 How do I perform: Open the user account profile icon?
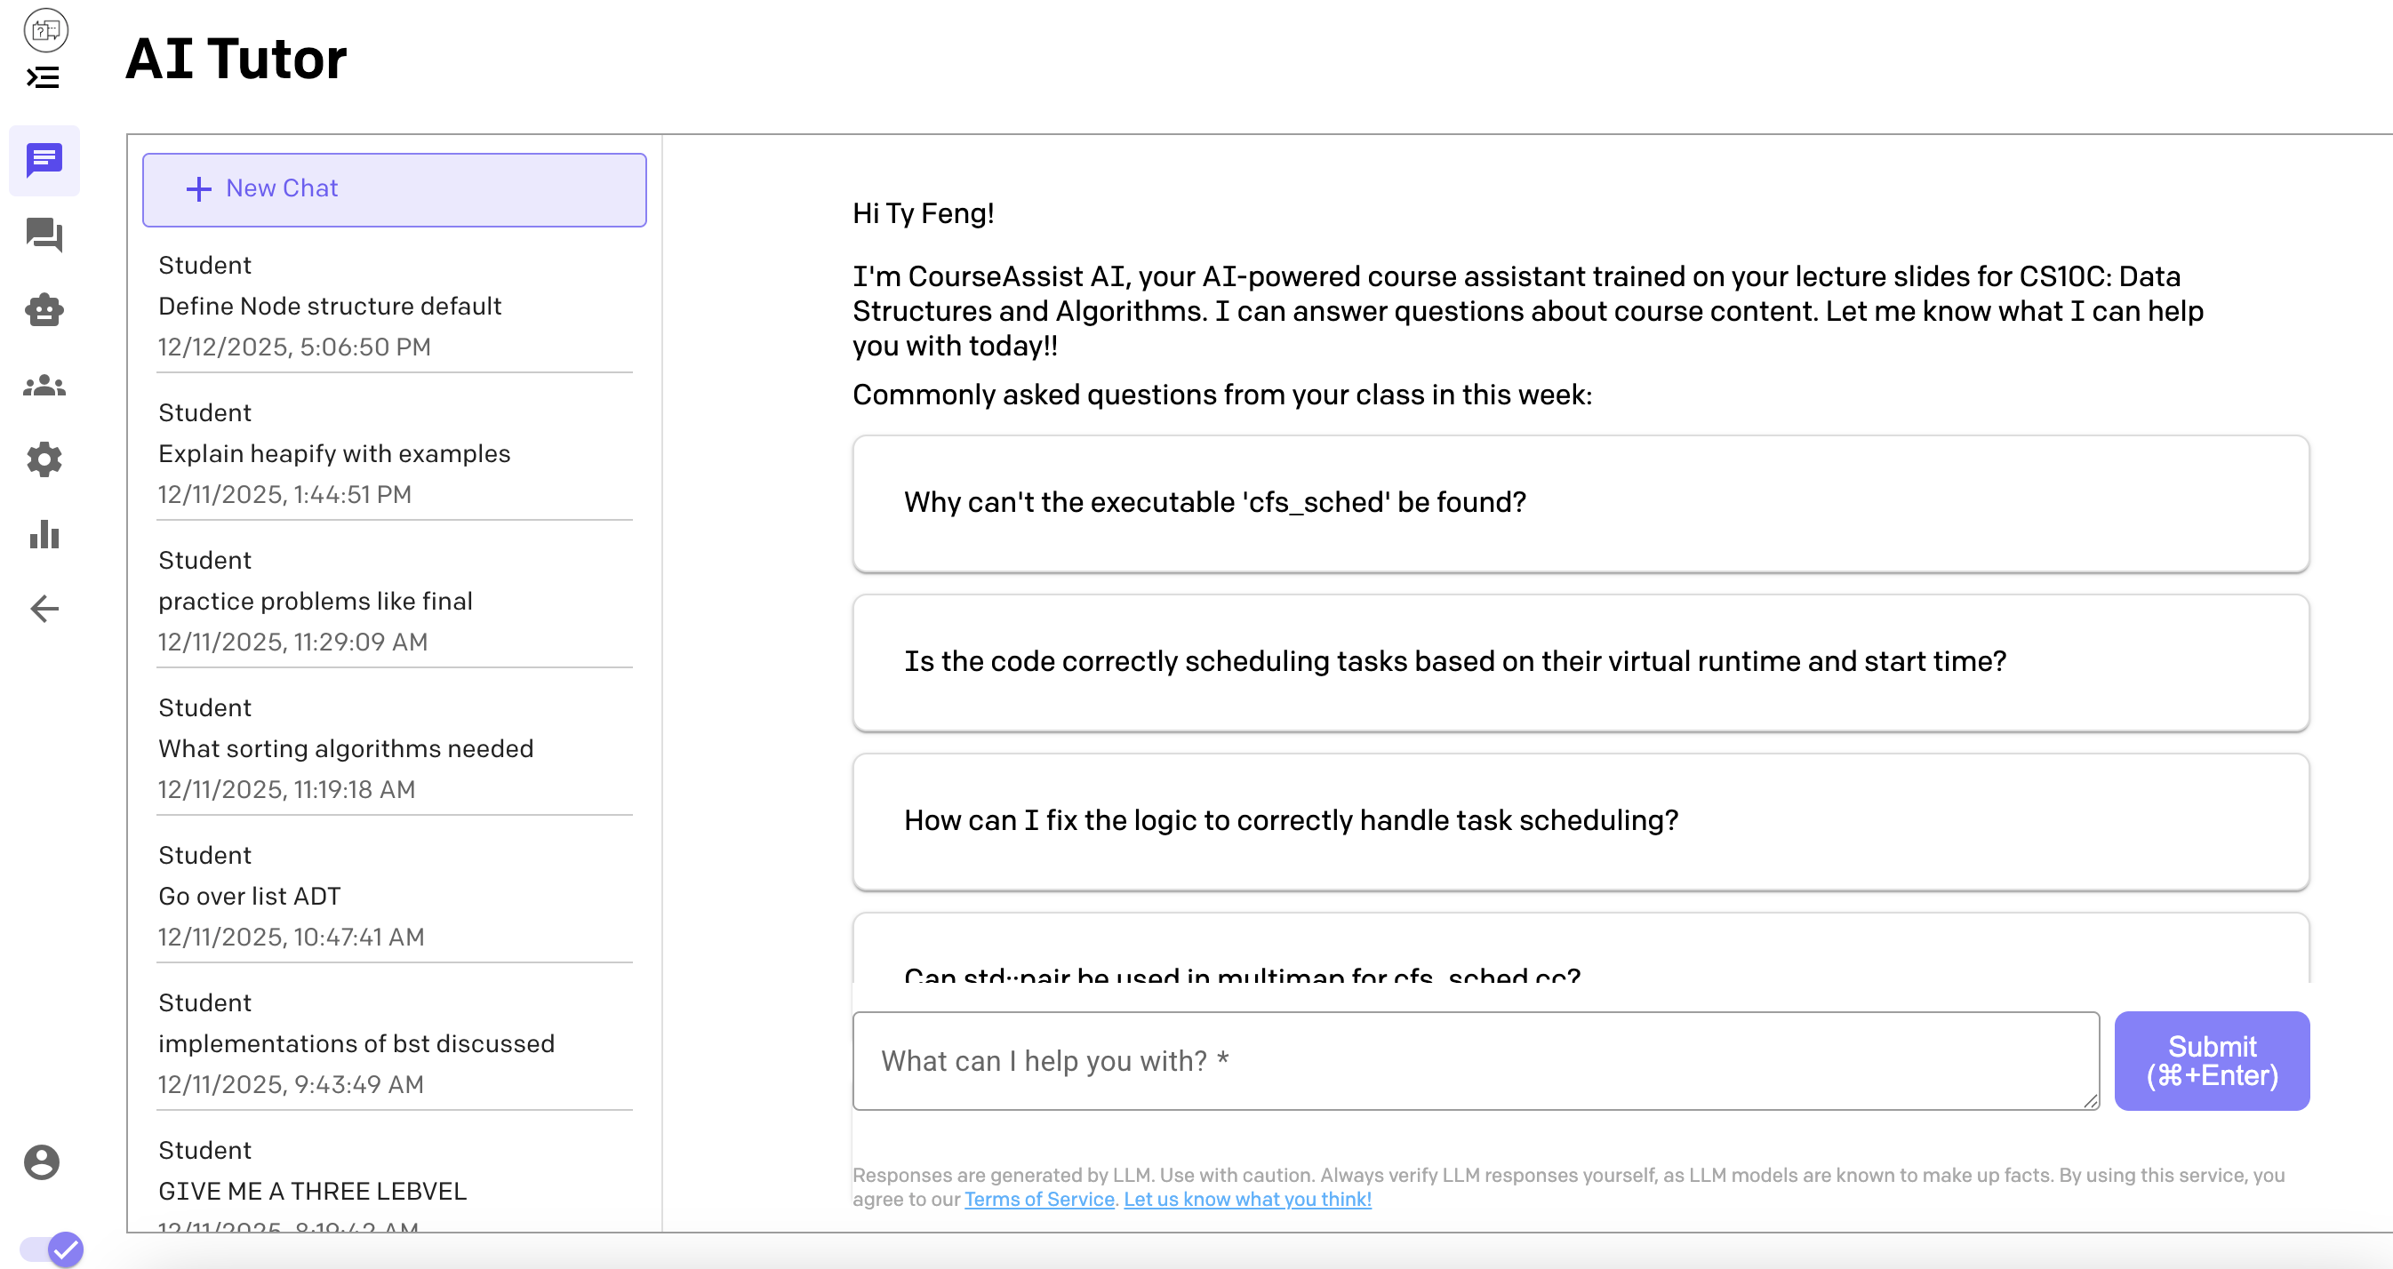[42, 1162]
